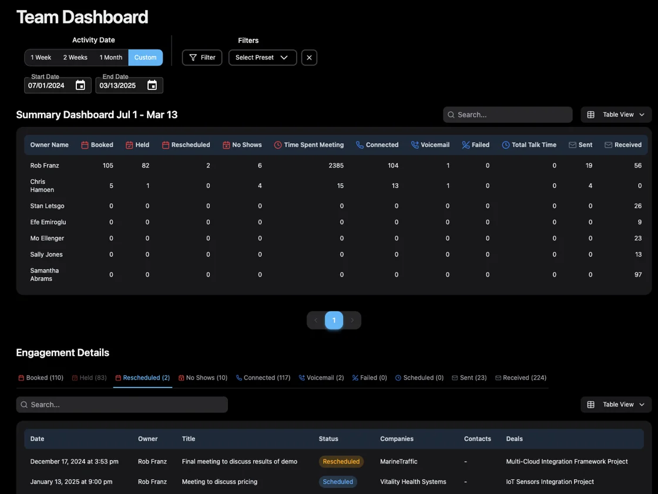Open the calendar icon in Start Date field

coord(80,85)
